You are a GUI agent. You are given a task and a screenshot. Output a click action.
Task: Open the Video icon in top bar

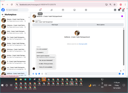(63, 10)
